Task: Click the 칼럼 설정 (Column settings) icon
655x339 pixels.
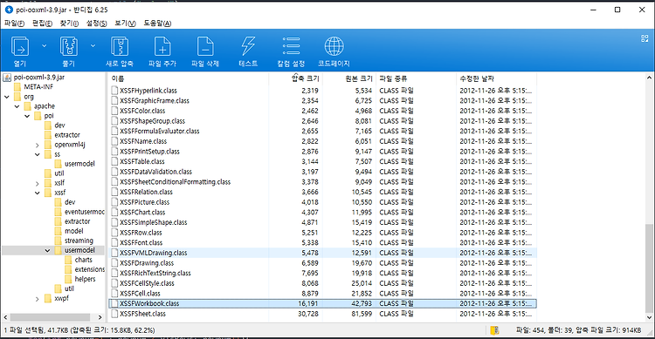Action: 291,47
